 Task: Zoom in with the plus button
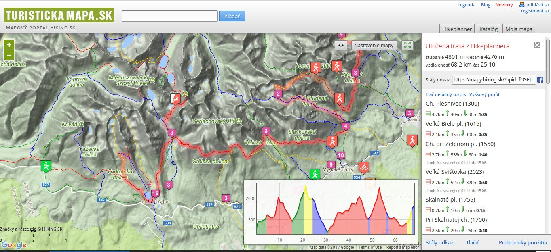9,45
